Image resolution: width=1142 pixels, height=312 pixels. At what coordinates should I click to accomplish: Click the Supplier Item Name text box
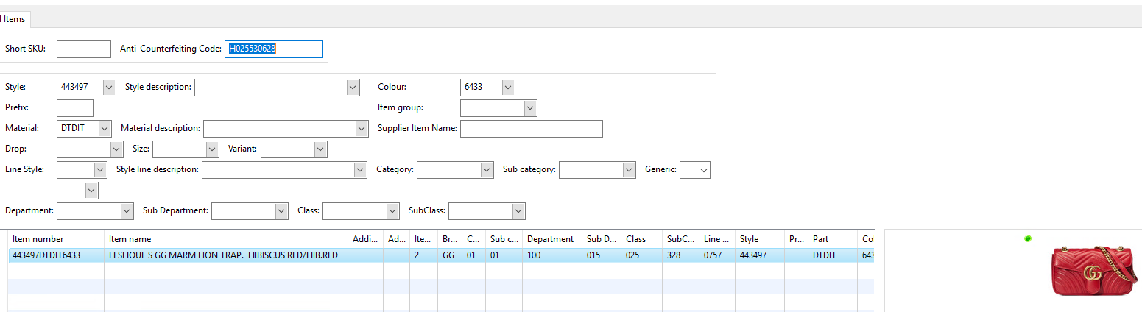[531, 129]
